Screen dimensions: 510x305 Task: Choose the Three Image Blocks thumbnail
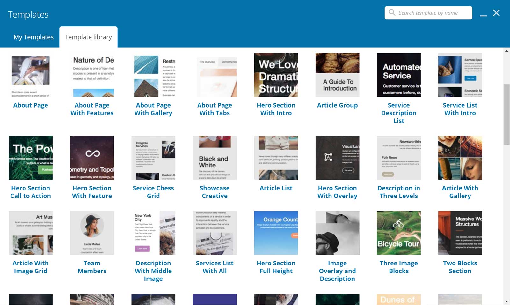399,233
